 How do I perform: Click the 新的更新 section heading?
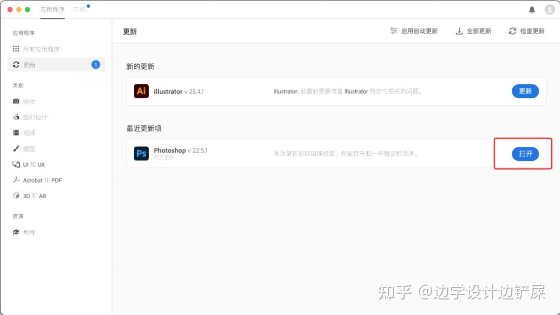click(x=141, y=67)
